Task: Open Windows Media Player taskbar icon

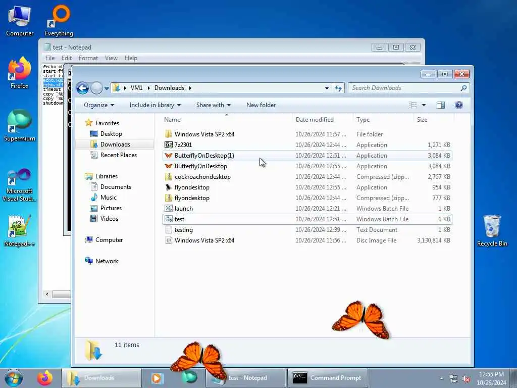Action: [157, 378]
